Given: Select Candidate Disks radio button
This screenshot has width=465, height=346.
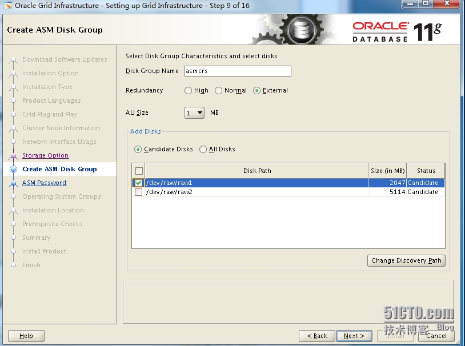Looking at the screenshot, I should coord(138,149).
